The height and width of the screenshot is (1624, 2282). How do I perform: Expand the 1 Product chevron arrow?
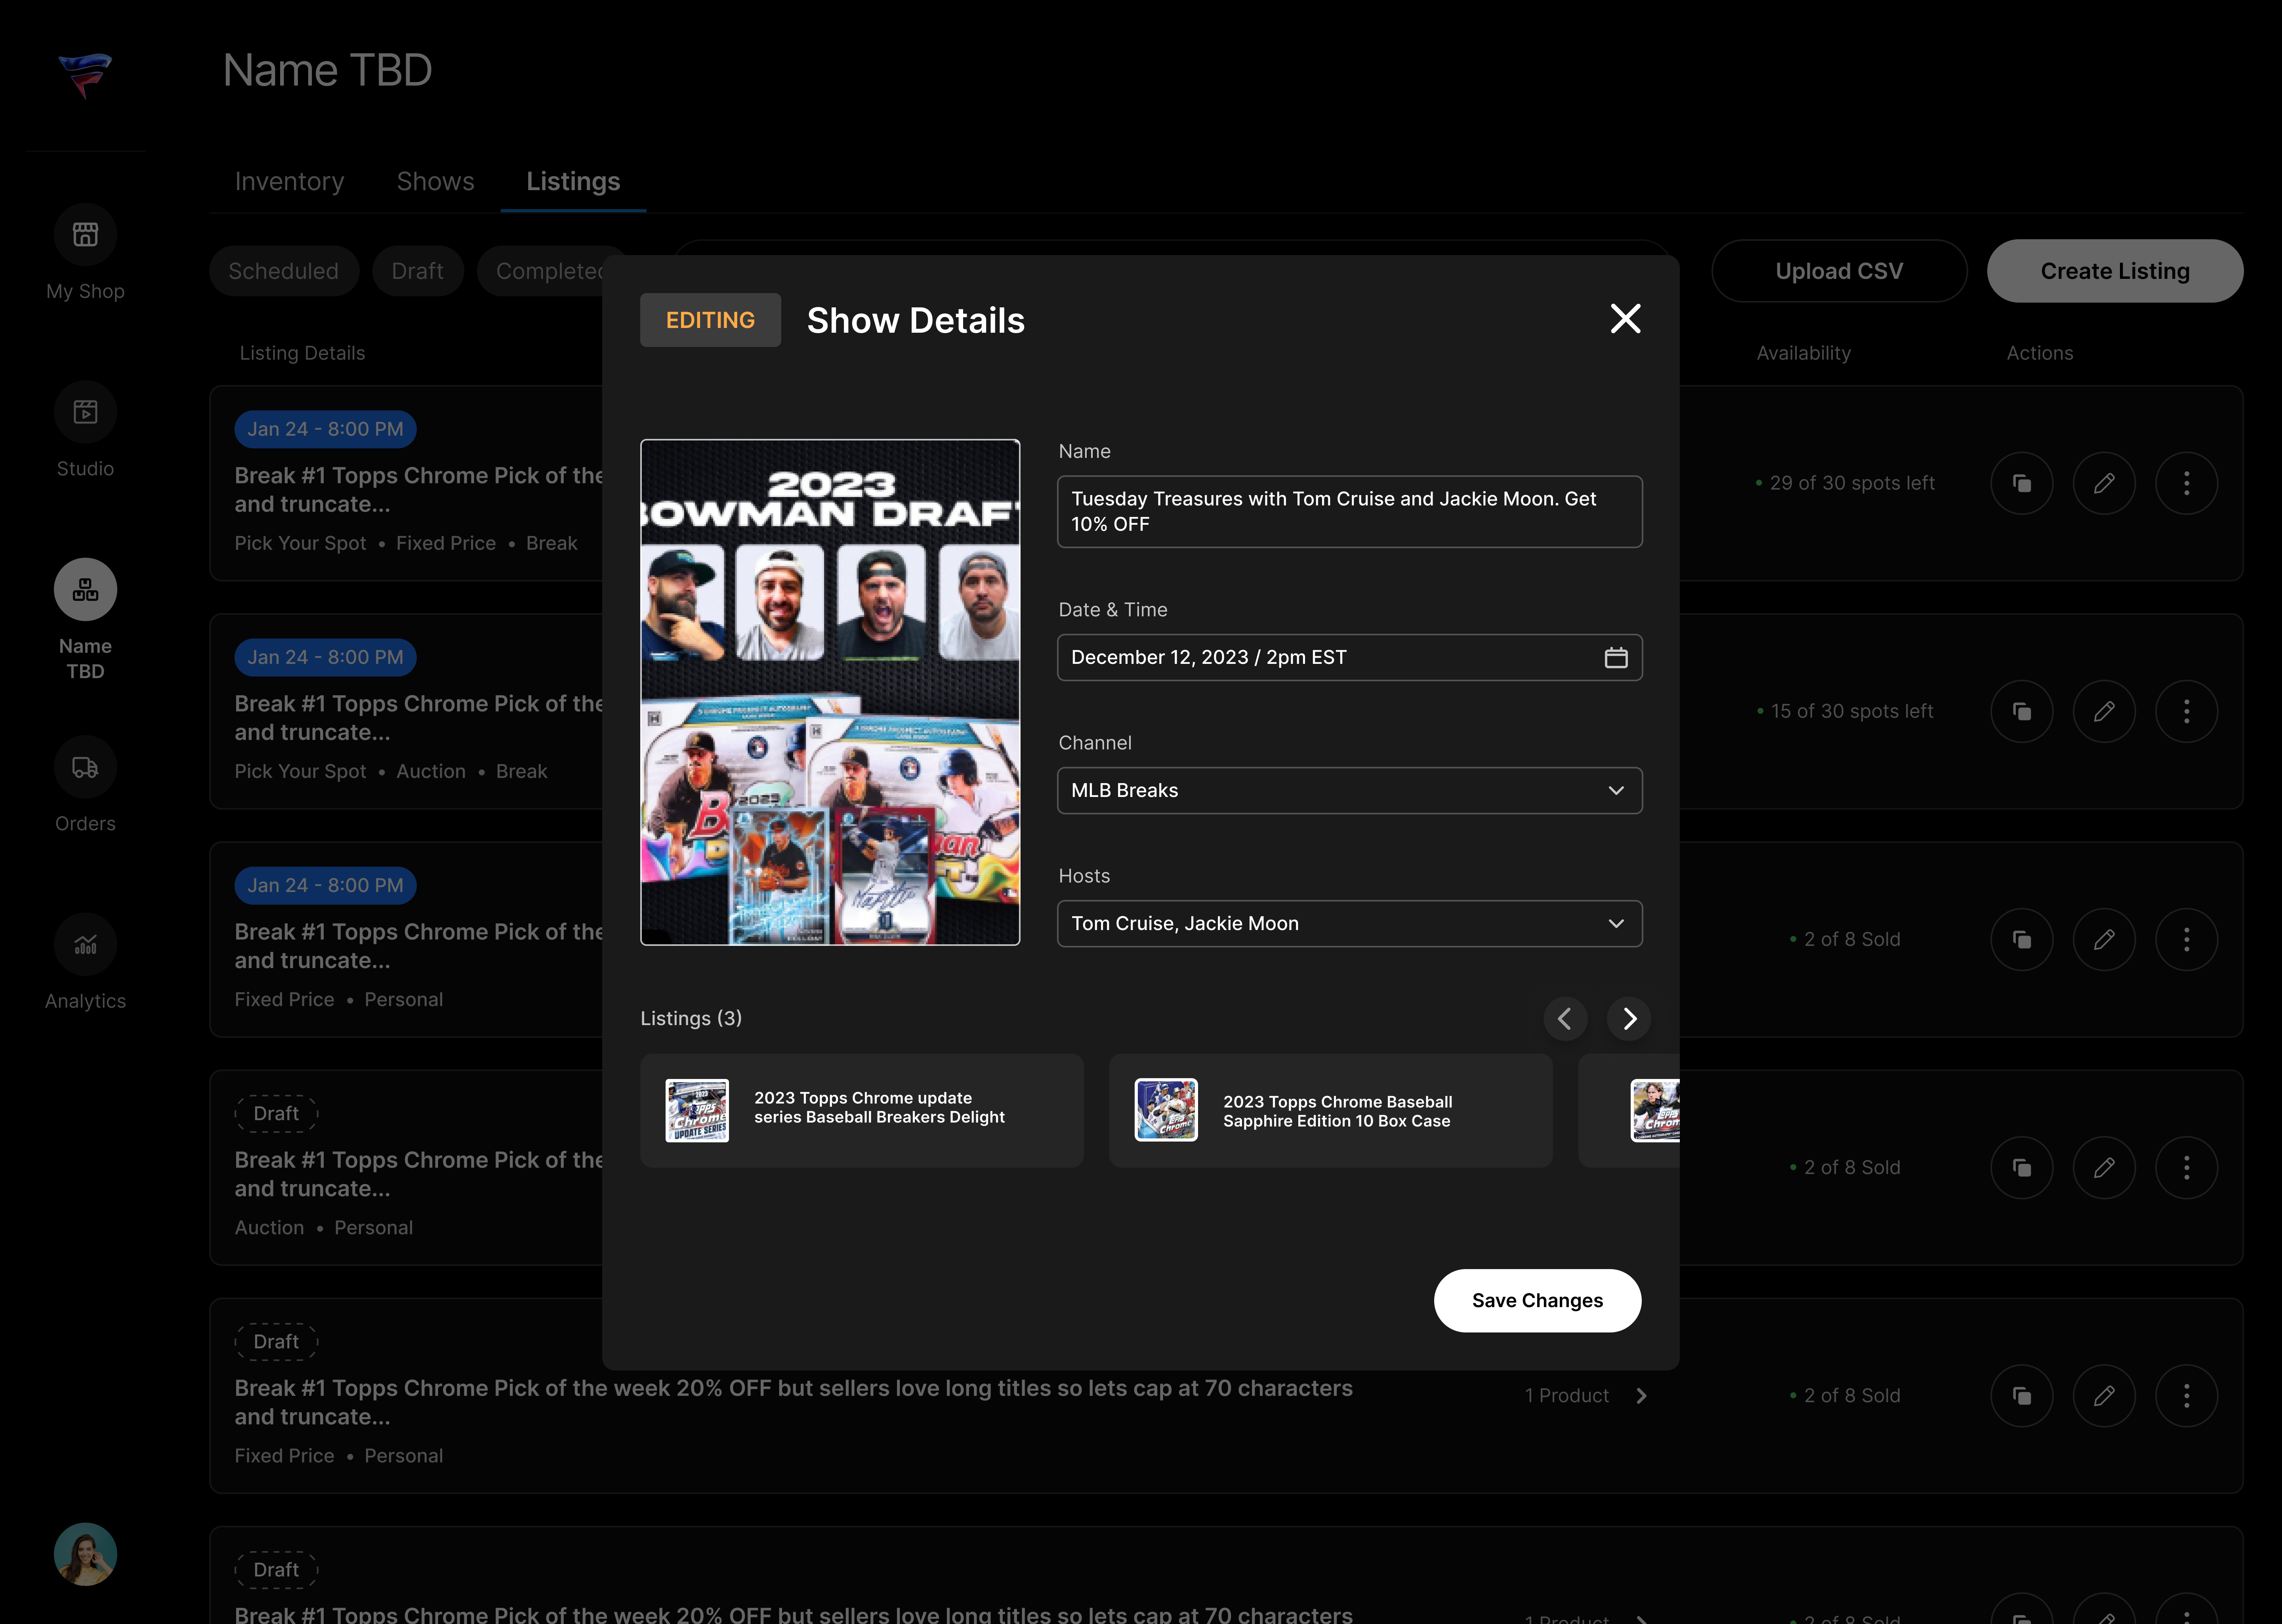click(x=1641, y=1396)
